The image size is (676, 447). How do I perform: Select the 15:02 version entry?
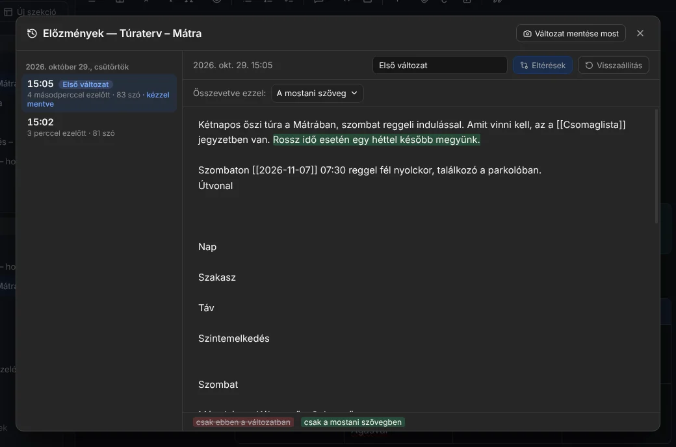pos(99,127)
